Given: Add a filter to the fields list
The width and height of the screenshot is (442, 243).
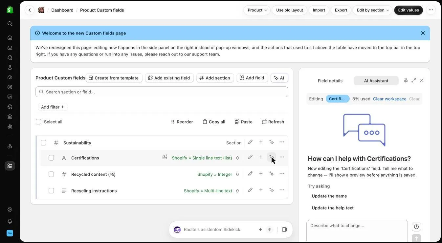Looking at the screenshot, I should (x=53, y=107).
